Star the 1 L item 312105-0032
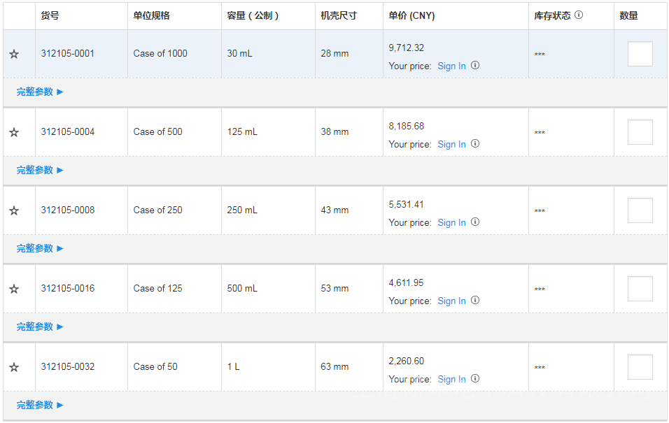 14,367
